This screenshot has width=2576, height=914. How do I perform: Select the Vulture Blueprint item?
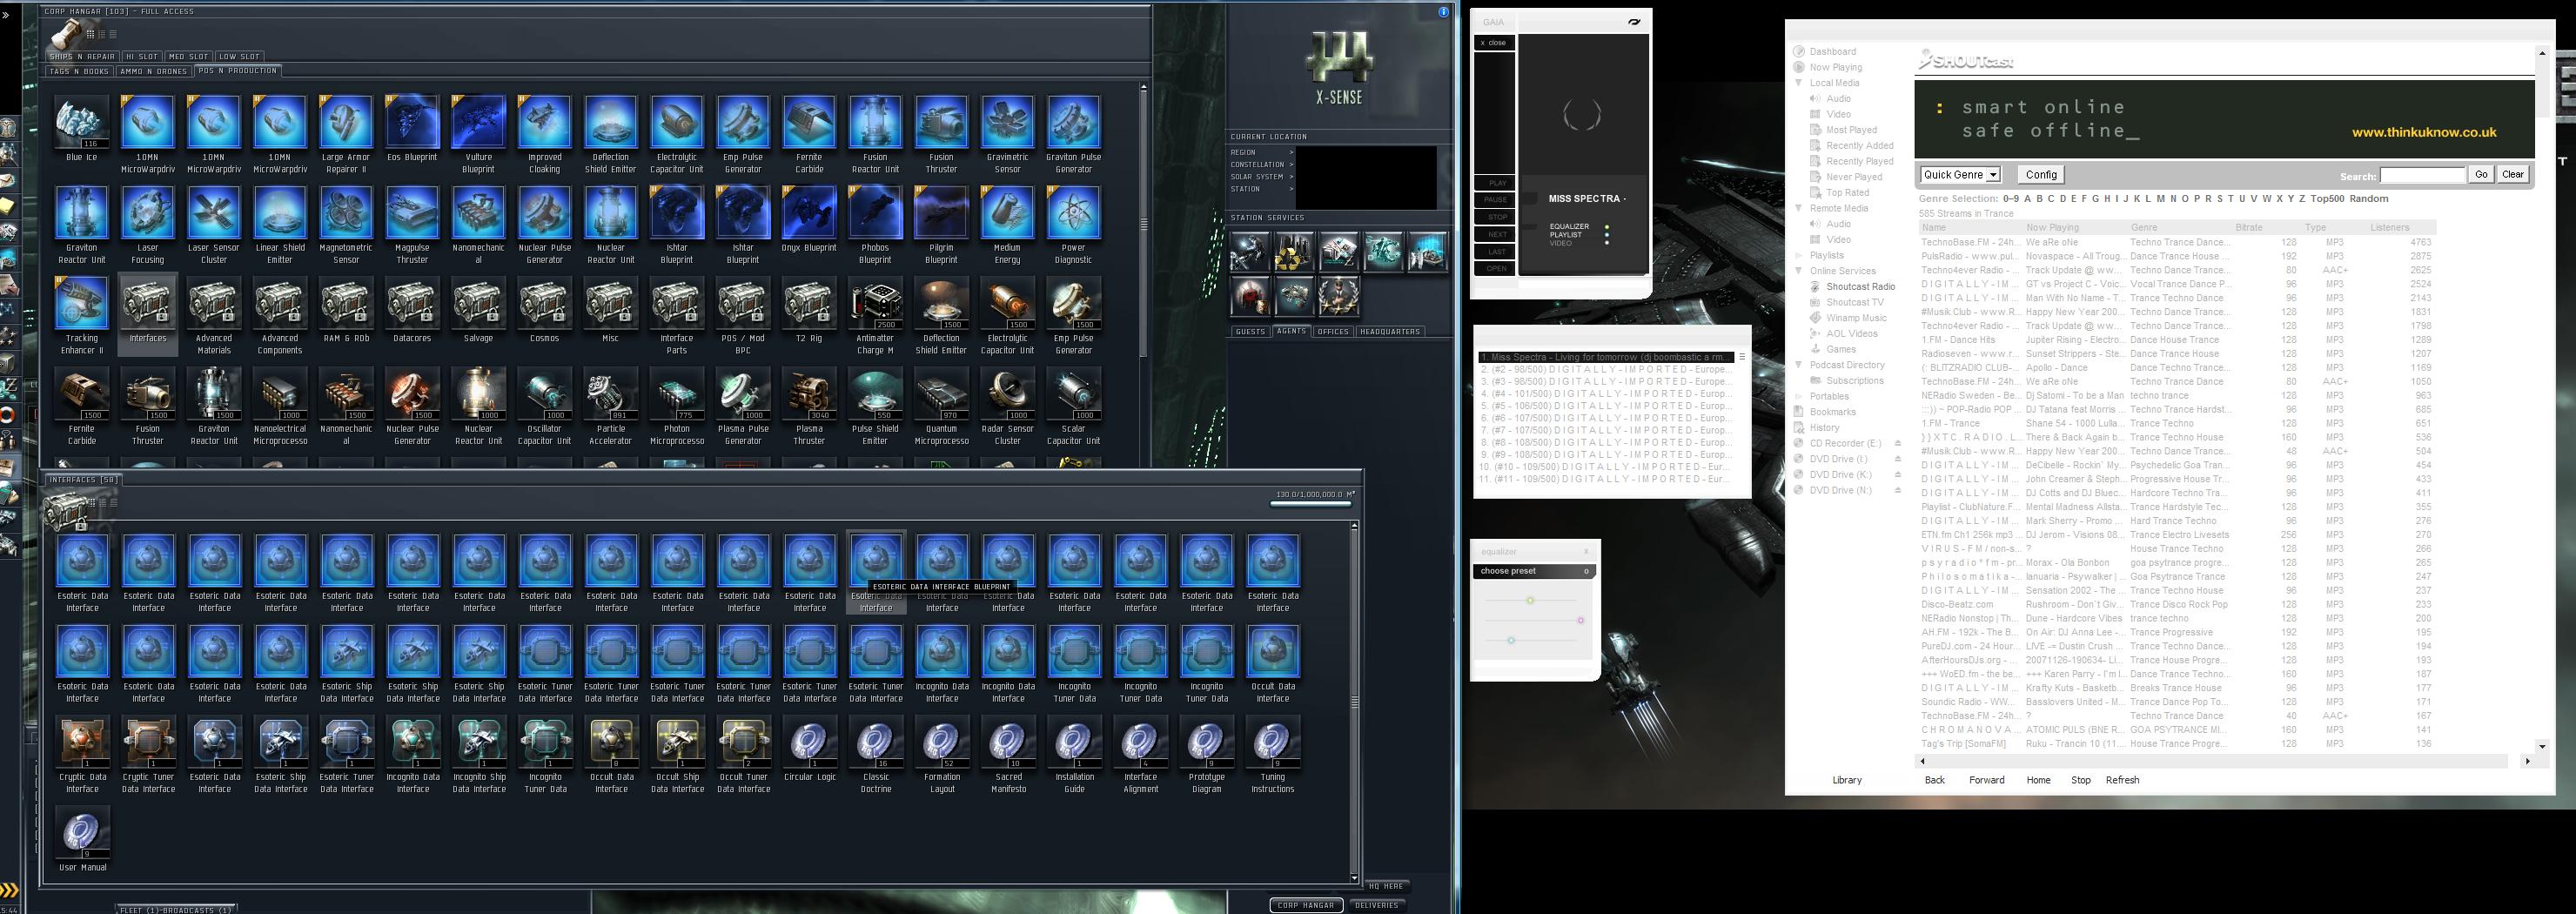478,122
